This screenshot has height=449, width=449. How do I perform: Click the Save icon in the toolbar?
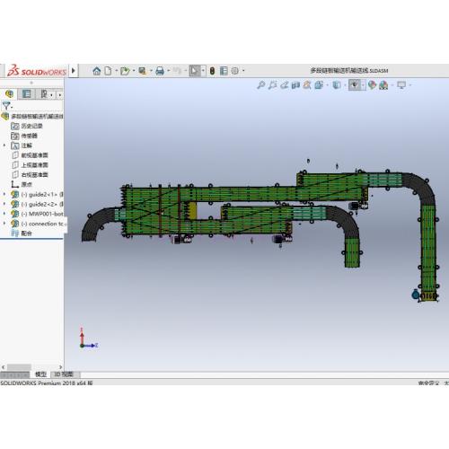[x=142, y=71]
